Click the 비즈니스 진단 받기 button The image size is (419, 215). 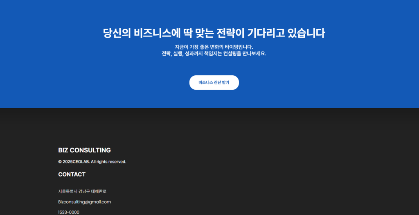pos(214,82)
